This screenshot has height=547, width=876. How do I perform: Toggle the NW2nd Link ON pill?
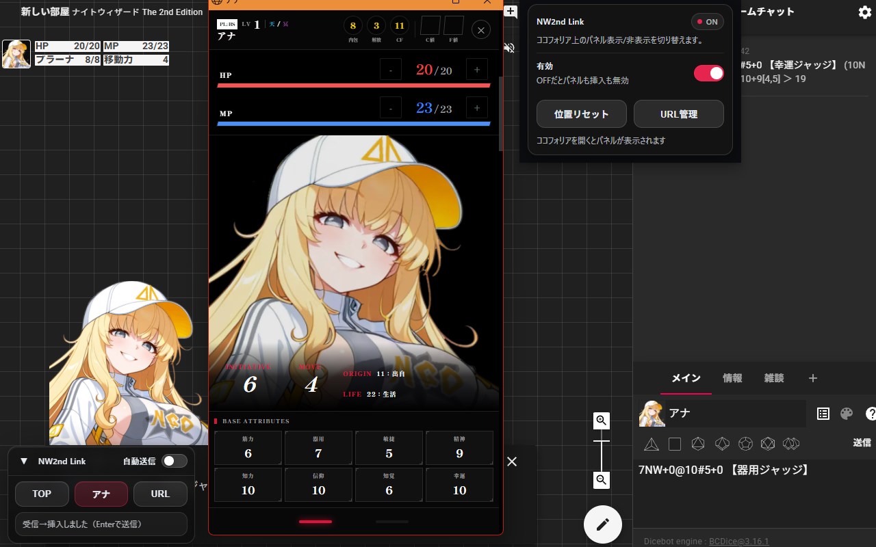click(708, 22)
